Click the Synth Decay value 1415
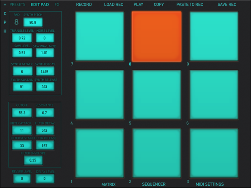This screenshot has width=251, height=188. tap(45, 71)
